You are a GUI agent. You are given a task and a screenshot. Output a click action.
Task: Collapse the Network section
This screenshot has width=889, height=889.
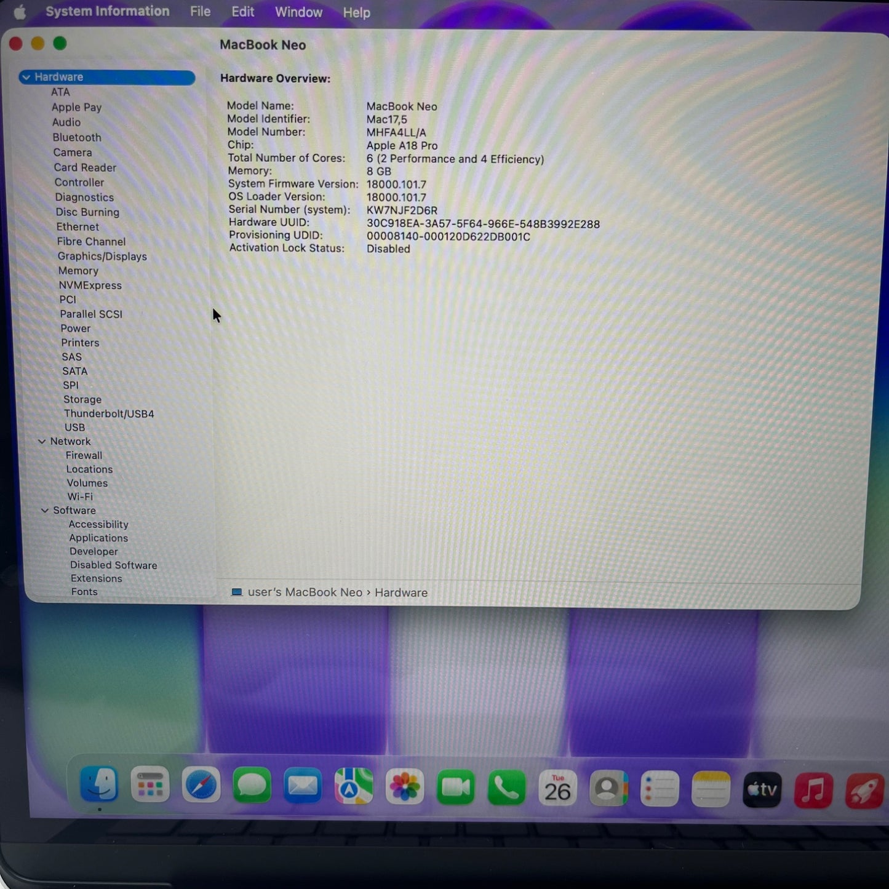tap(42, 442)
